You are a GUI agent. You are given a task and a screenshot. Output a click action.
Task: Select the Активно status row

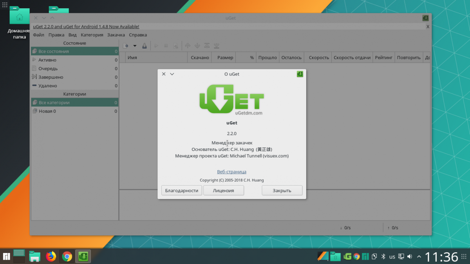(75, 60)
